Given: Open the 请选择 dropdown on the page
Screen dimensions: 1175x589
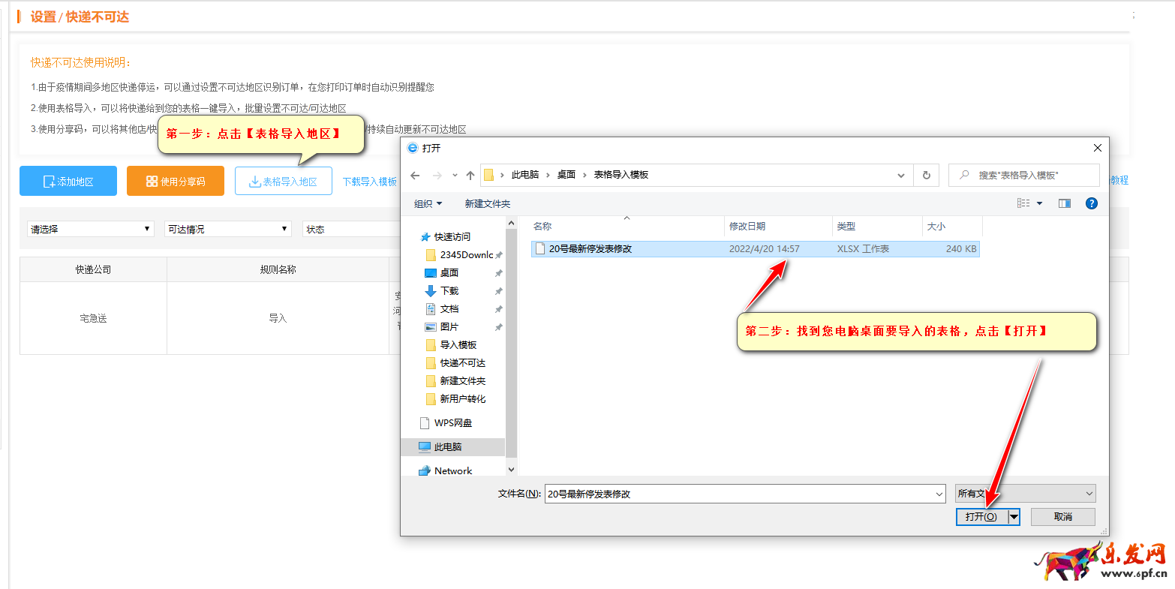Looking at the screenshot, I should (x=90, y=229).
